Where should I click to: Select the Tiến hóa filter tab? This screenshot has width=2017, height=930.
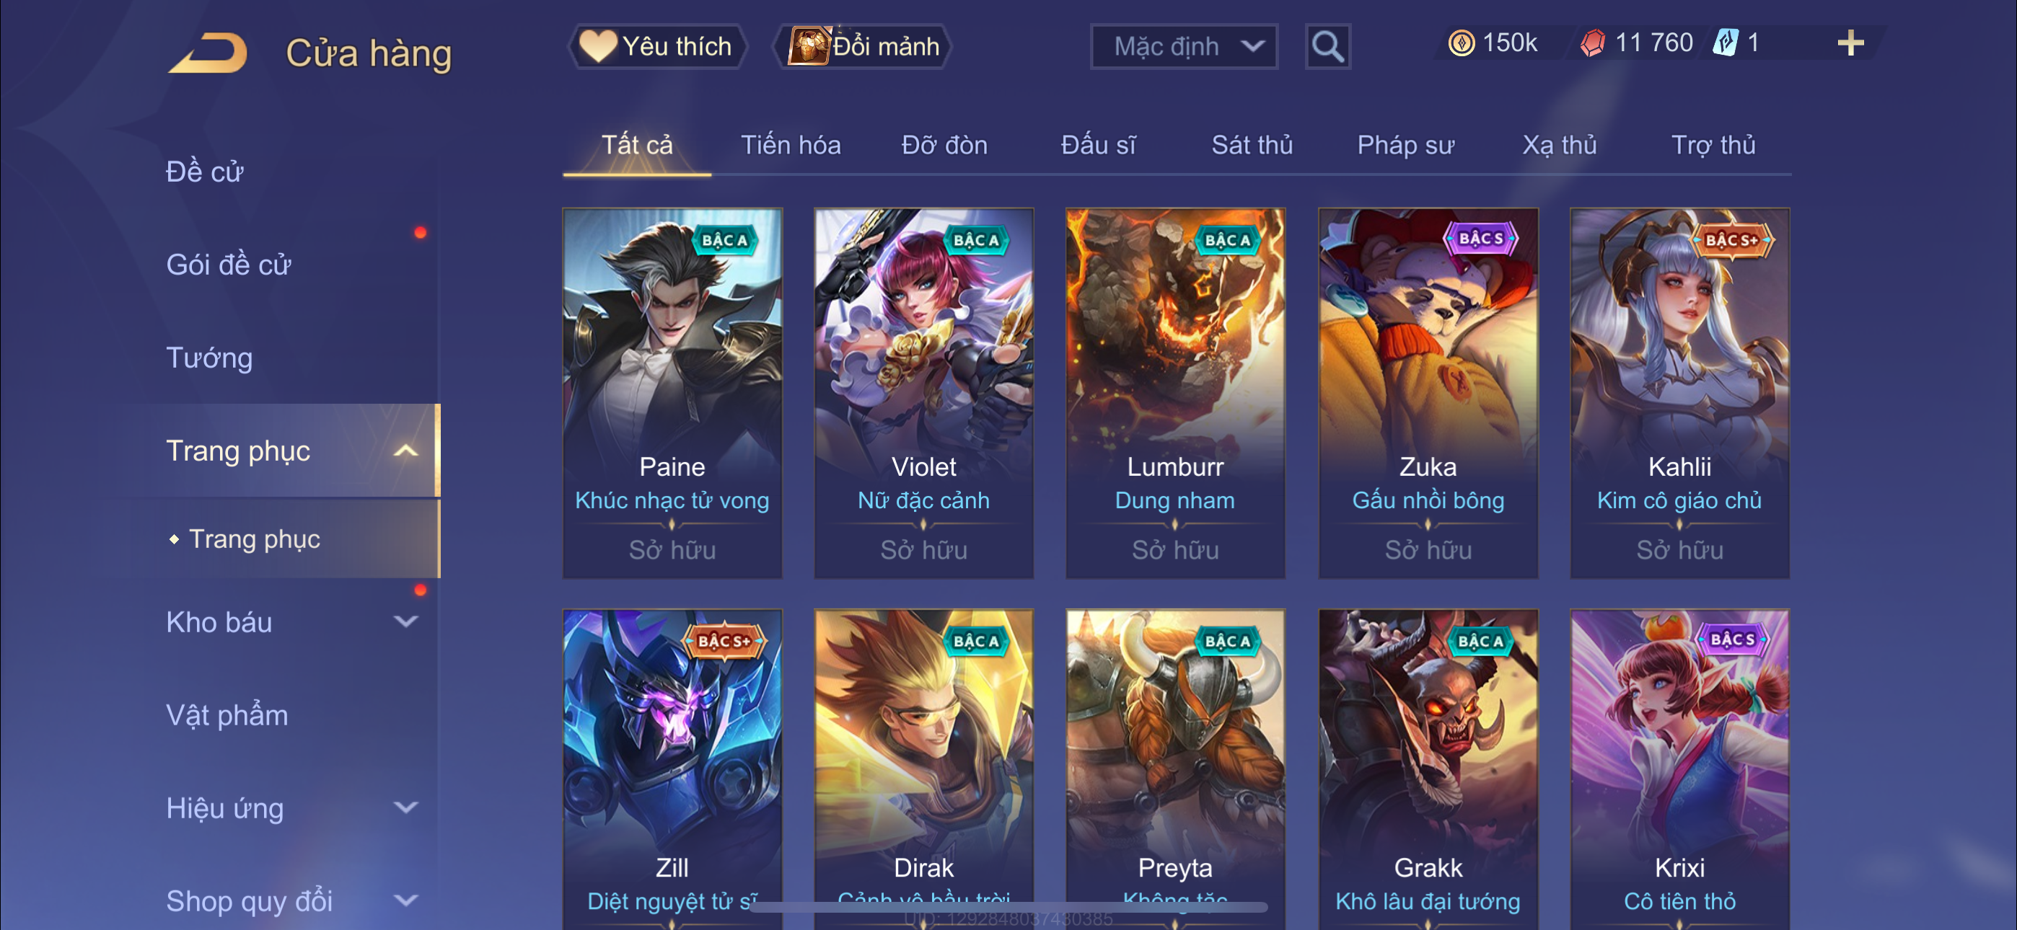tap(791, 145)
